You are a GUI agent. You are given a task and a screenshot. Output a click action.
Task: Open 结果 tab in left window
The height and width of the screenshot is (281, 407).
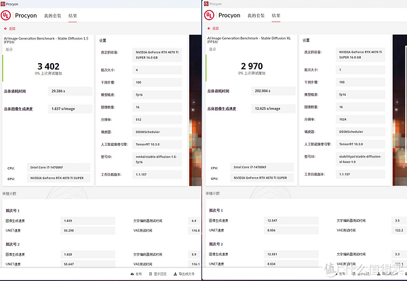[72, 14]
